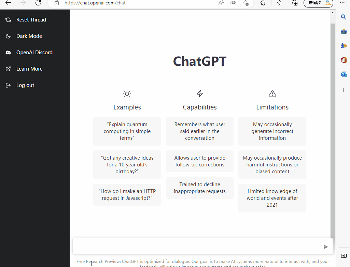Click the scrollbar up arrow

click(333, 13)
